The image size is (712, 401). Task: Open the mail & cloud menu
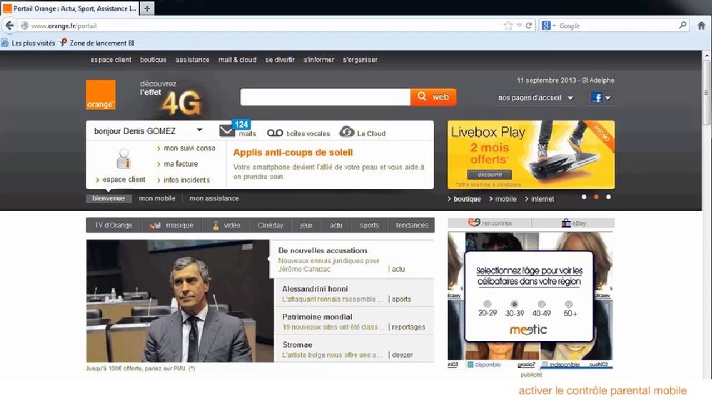[x=237, y=60]
